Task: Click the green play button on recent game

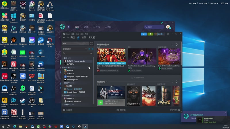Action: 100,102
